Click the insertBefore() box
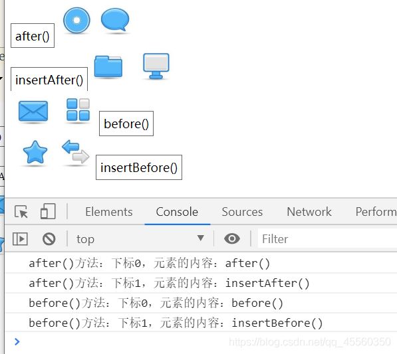This screenshot has width=397, height=354. tap(139, 167)
